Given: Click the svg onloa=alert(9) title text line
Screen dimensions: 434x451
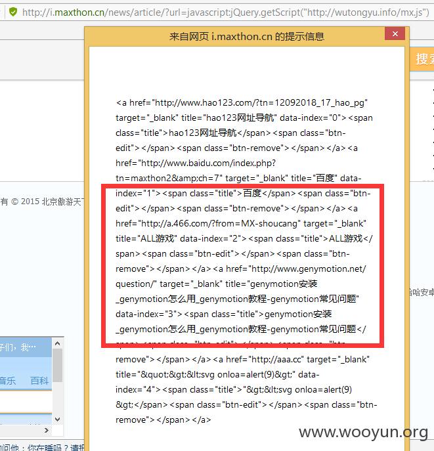Looking at the screenshot, I should pyautogui.click(x=217, y=374).
